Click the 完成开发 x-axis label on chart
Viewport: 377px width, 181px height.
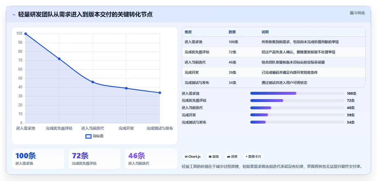(x=126, y=129)
